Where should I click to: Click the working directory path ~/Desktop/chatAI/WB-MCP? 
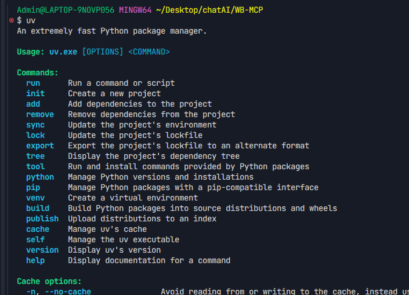(x=209, y=10)
